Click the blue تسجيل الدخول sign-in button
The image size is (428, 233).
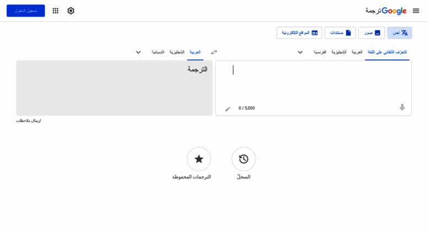pos(26,10)
